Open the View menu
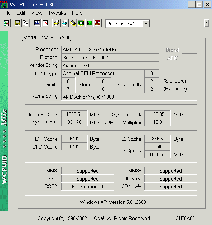 (37, 13)
